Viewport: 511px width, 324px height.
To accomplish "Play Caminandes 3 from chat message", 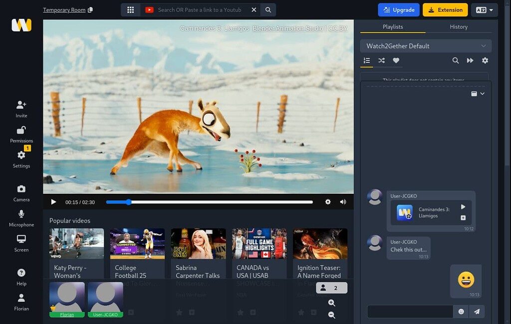I will [463, 207].
